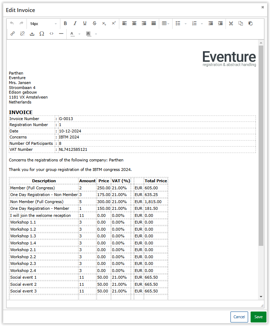Insert or edit link
The width and height of the screenshot is (270, 326).
13,34
